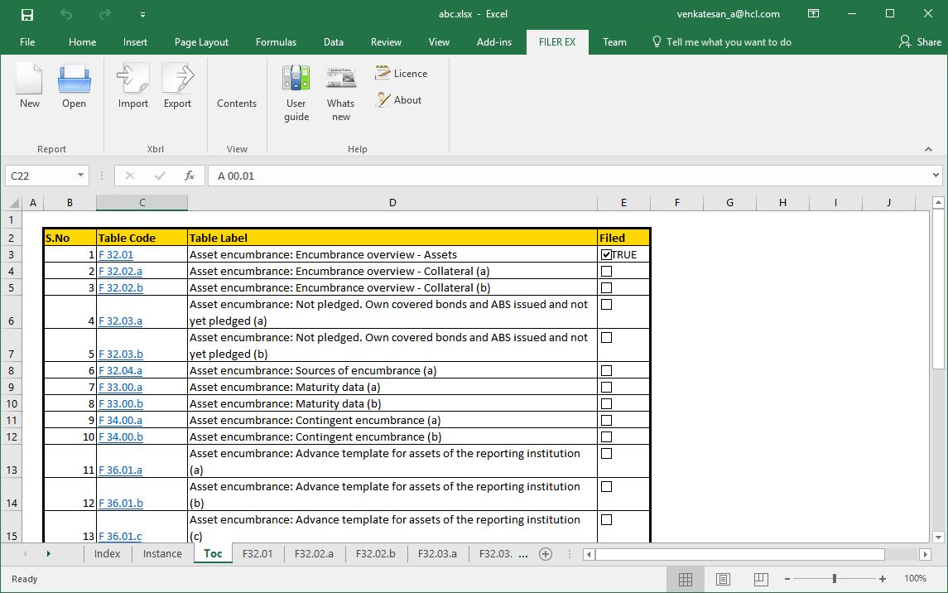Click the Undo arrow icon
This screenshot has width=948, height=593.
(66, 15)
